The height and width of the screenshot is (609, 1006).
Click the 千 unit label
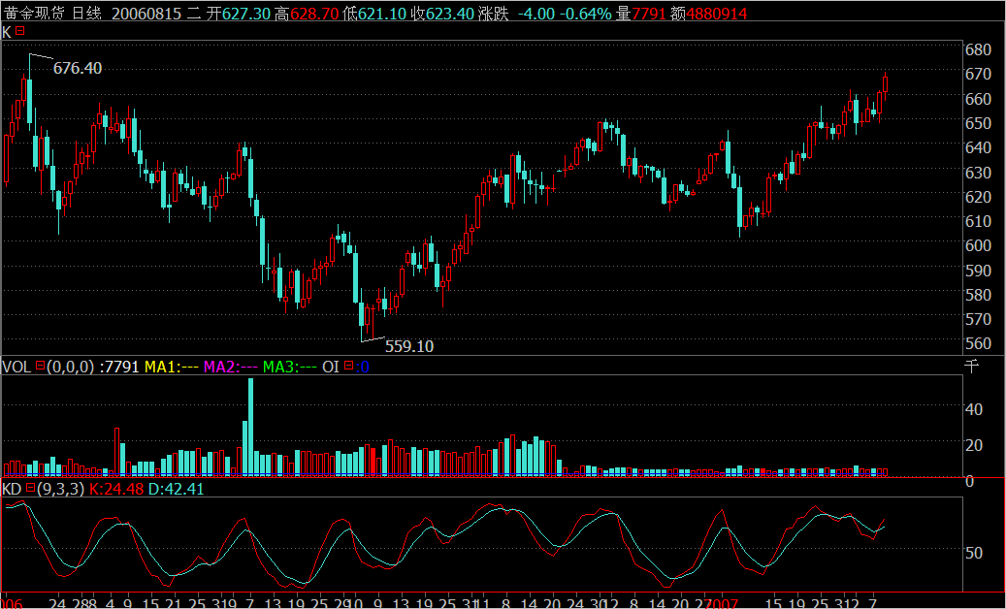coord(973,367)
